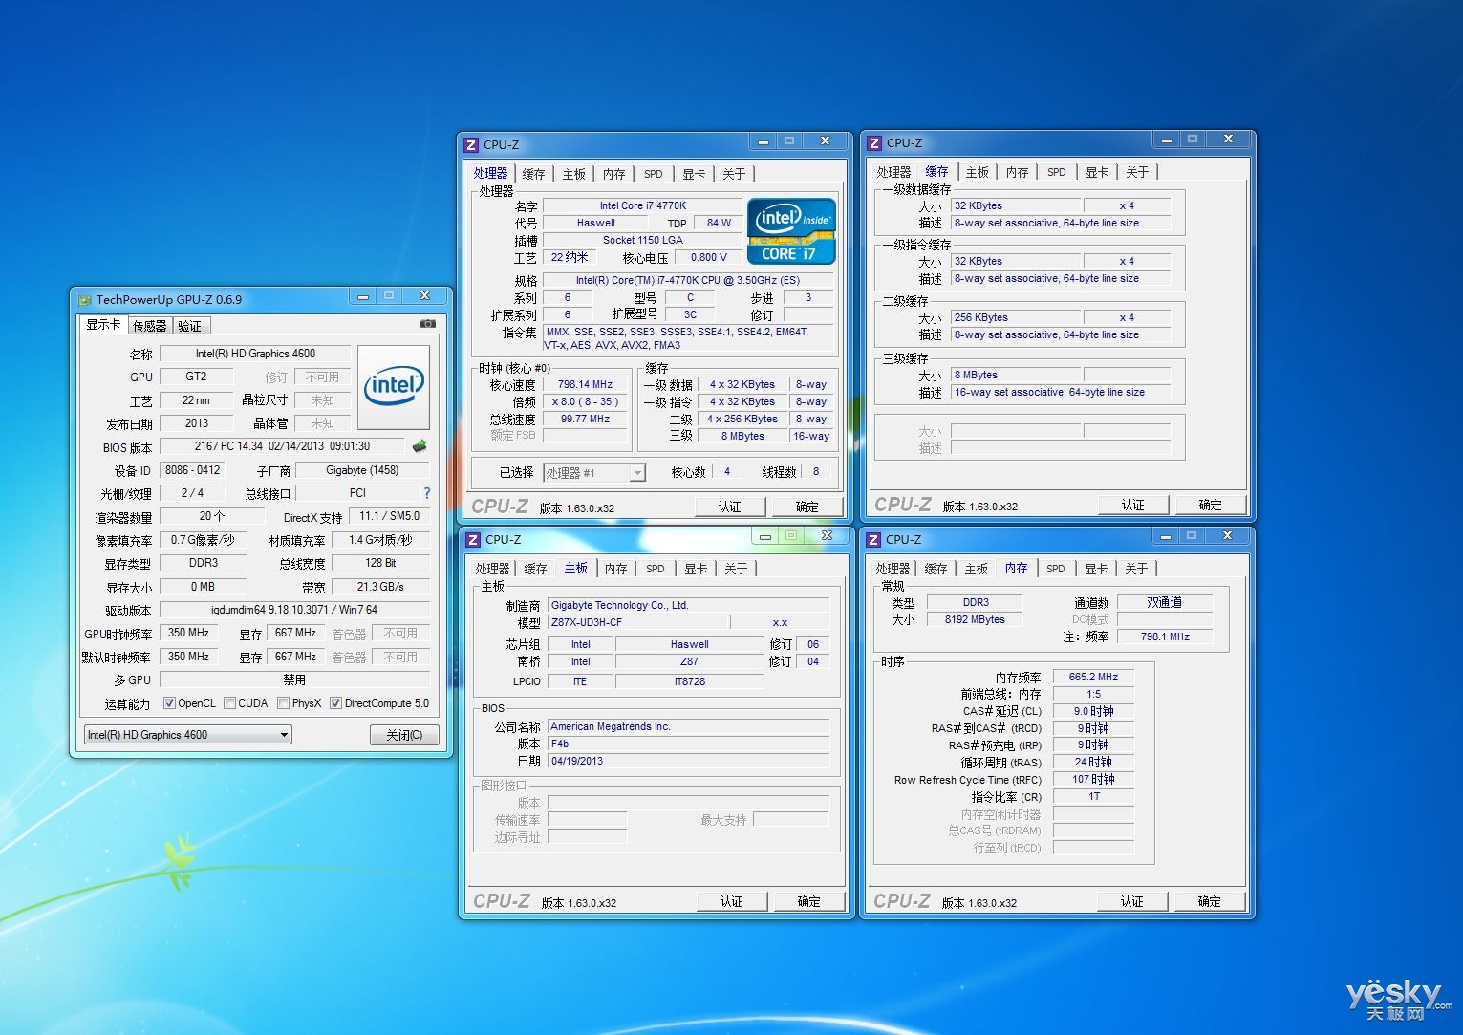Open the 处理器 #1 selection dropdown in CPU-Z
The height and width of the screenshot is (1035, 1463).
coord(594,472)
